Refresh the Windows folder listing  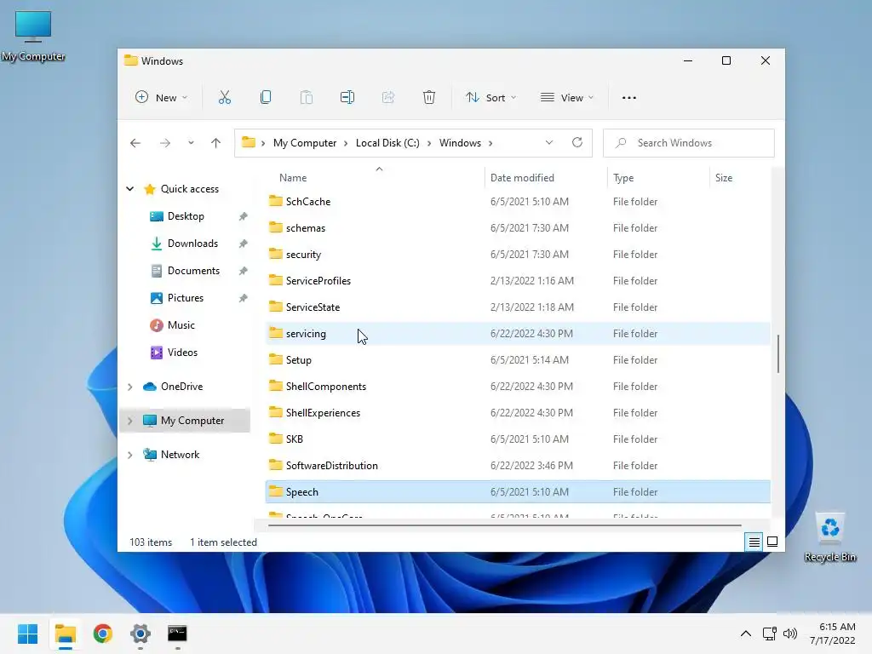(577, 142)
